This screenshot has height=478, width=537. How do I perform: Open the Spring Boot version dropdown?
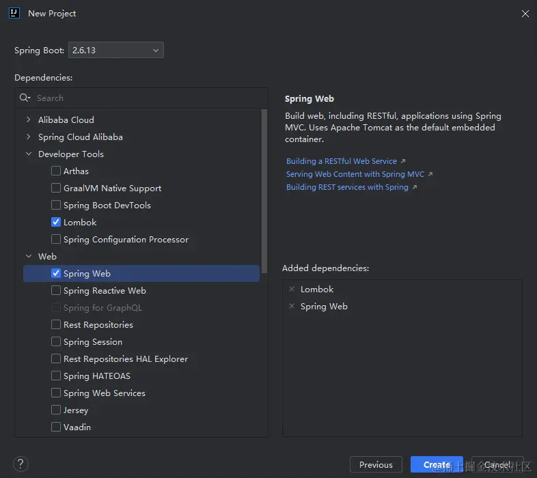116,50
